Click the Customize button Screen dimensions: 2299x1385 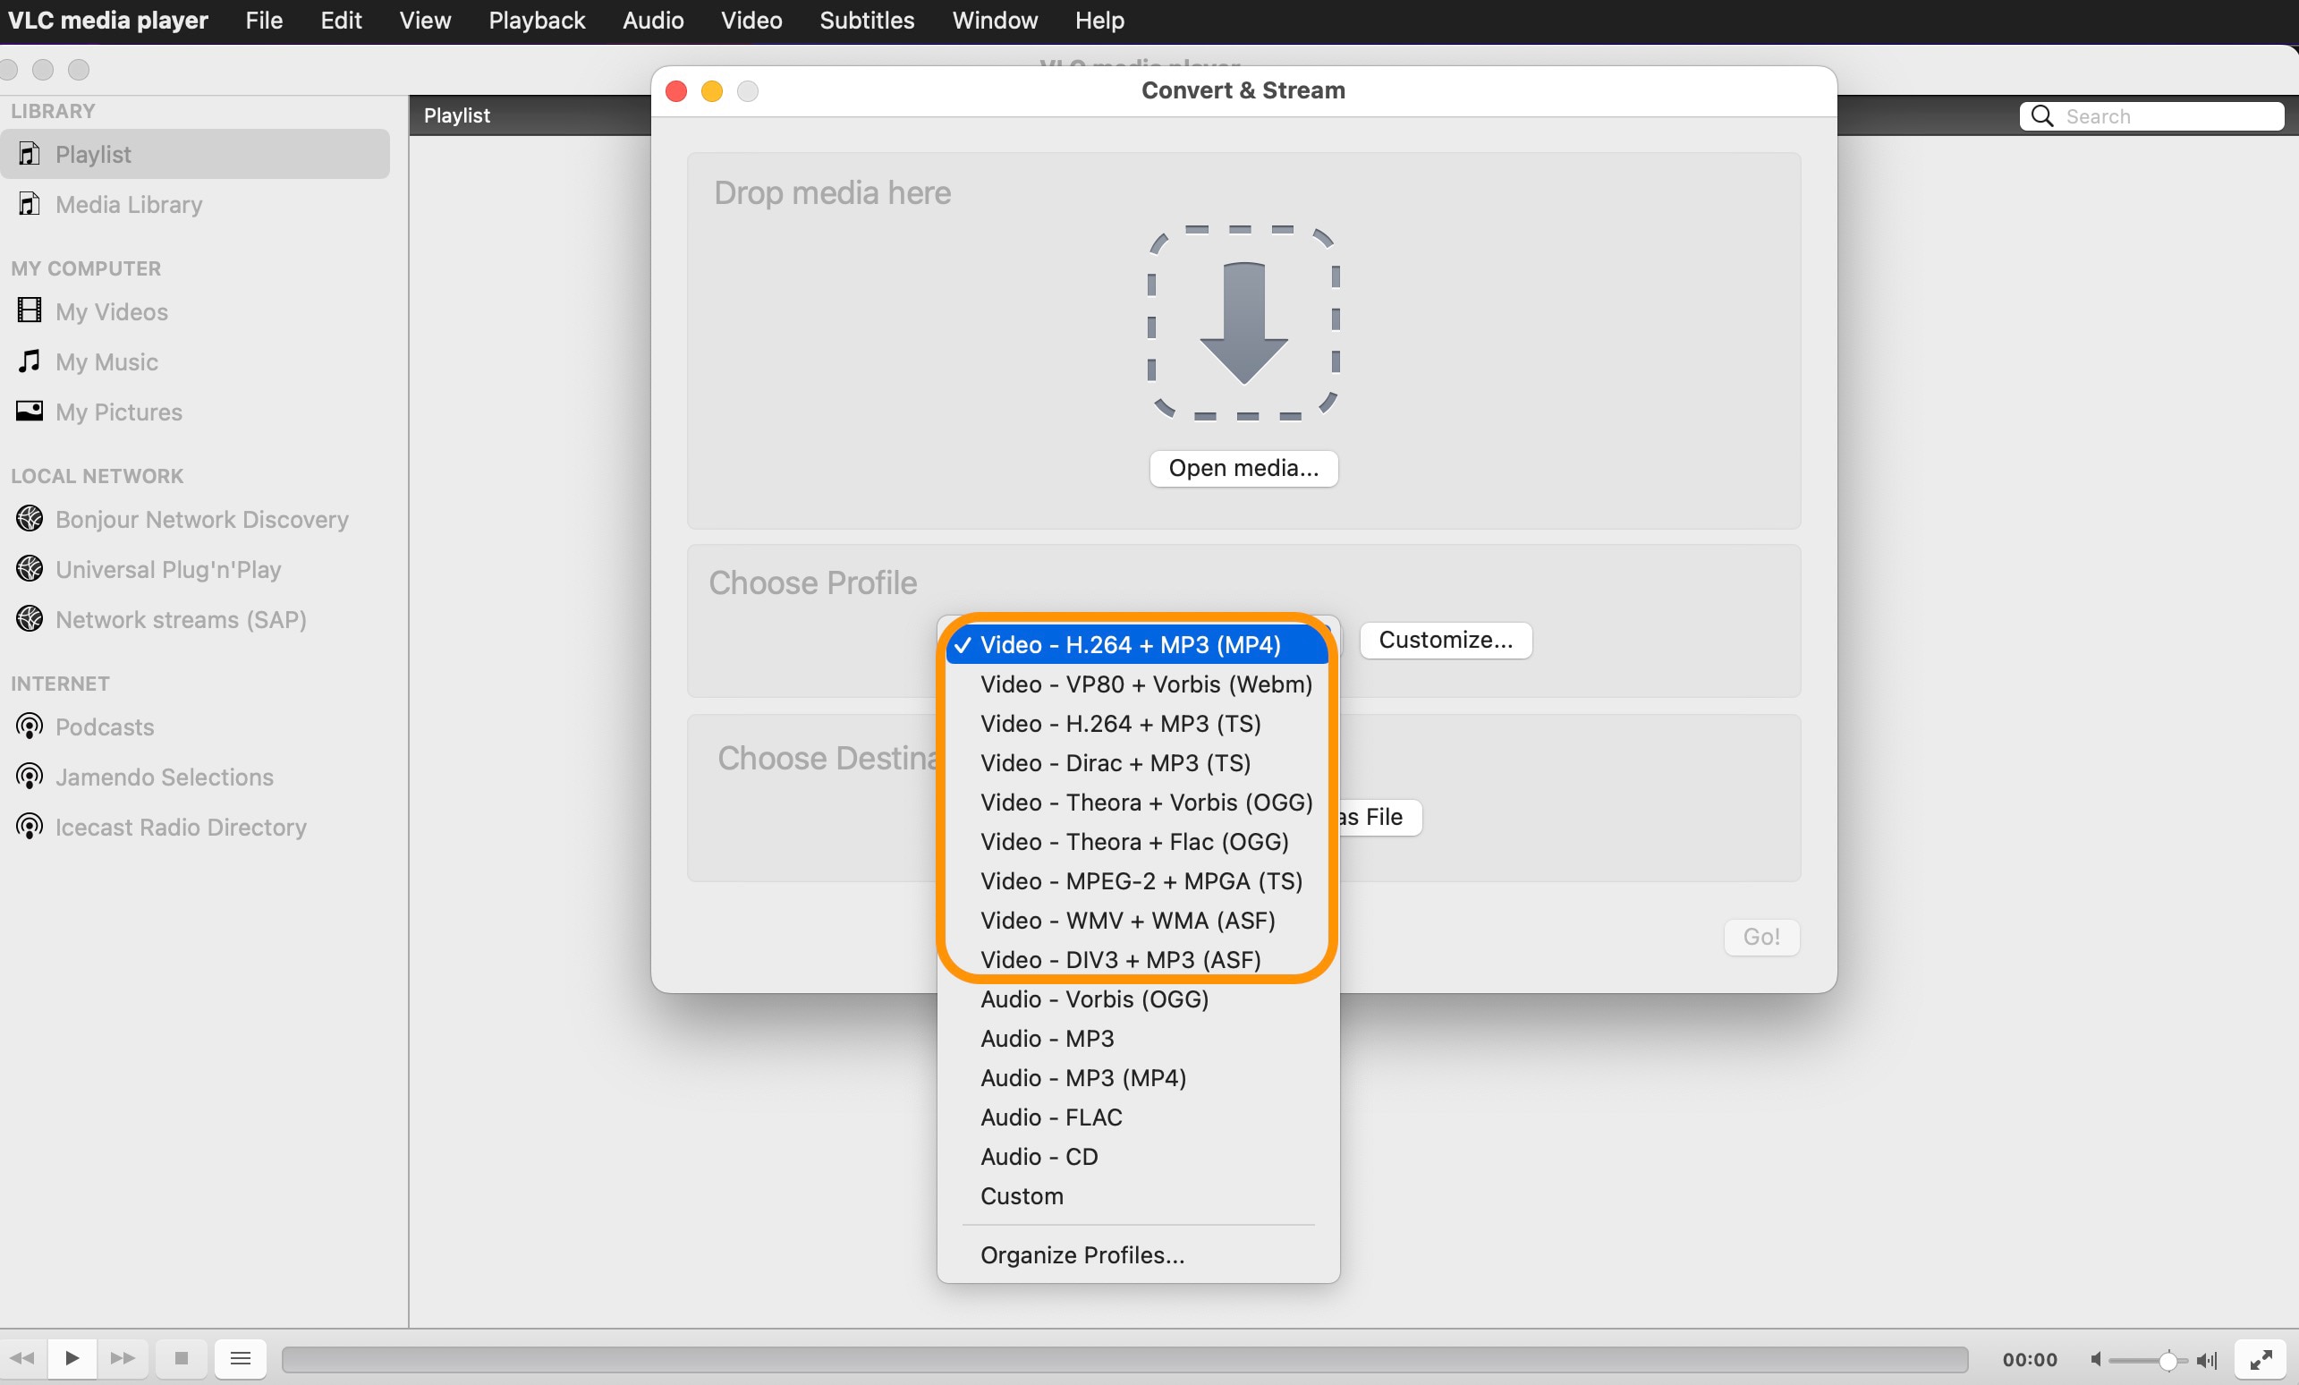click(x=1444, y=641)
